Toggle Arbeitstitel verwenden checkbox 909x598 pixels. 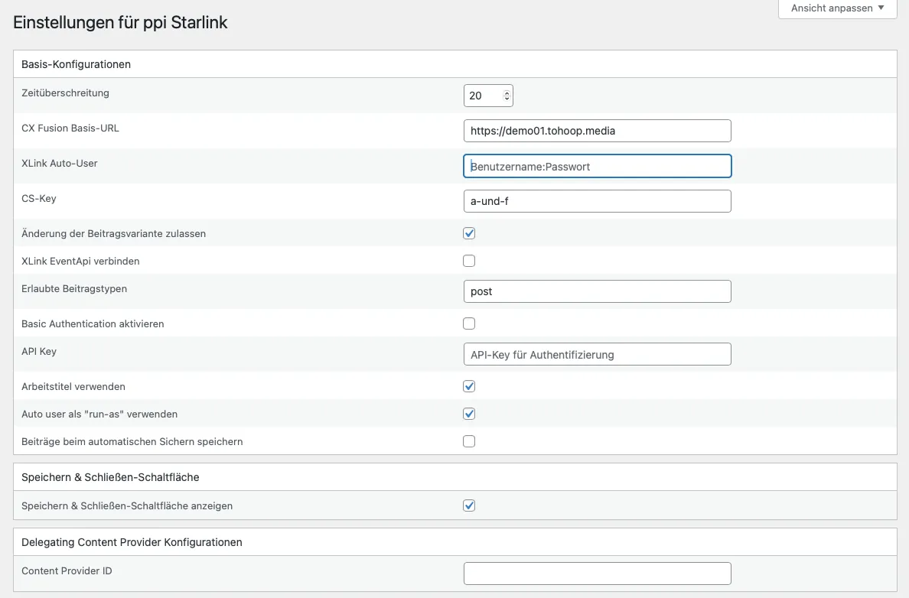pyautogui.click(x=469, y=386)
